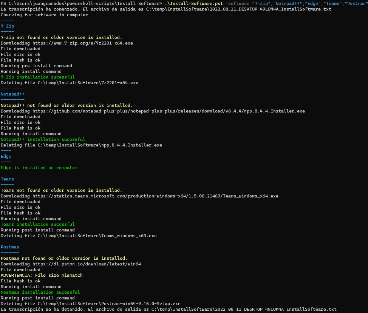This screenshot has width=368, height=313.
Task: Click the .\Install-Software.ps1 command text
Action: pyautogui.click(x=194, y=3)
